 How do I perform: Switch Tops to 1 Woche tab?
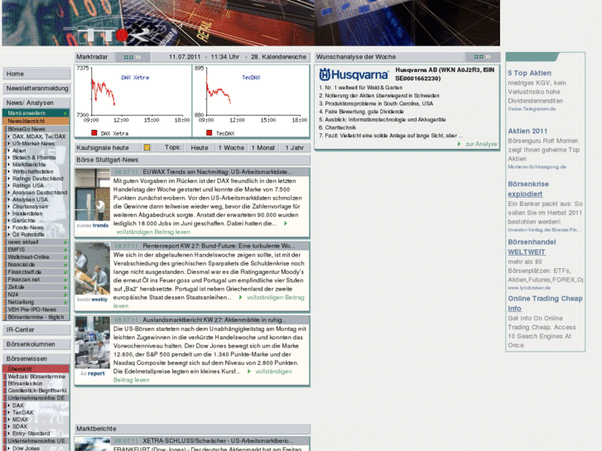231,148
